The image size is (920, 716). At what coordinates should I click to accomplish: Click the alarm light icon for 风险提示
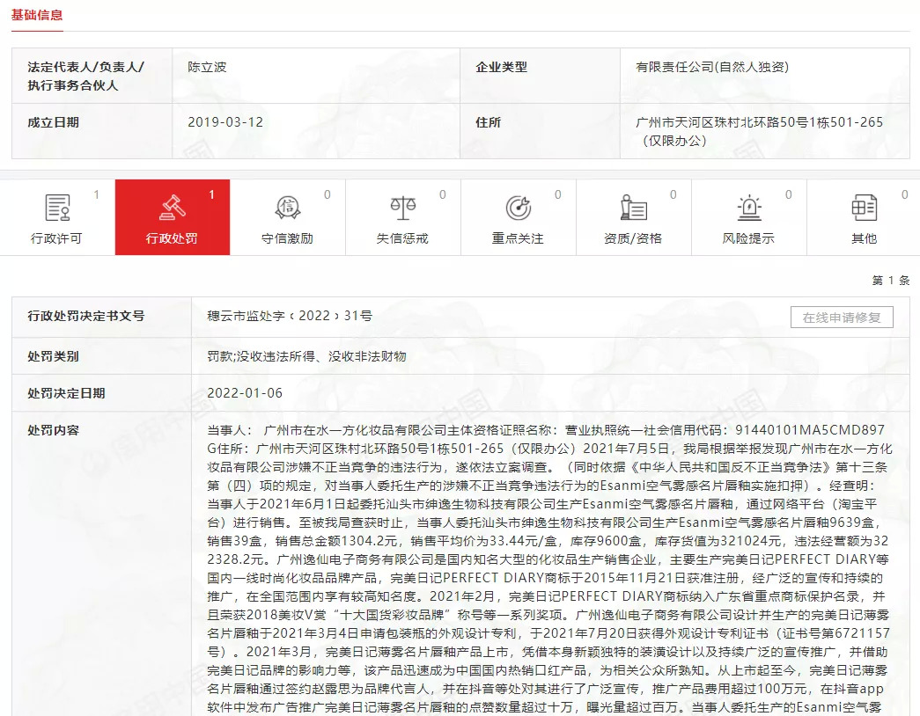749,208
